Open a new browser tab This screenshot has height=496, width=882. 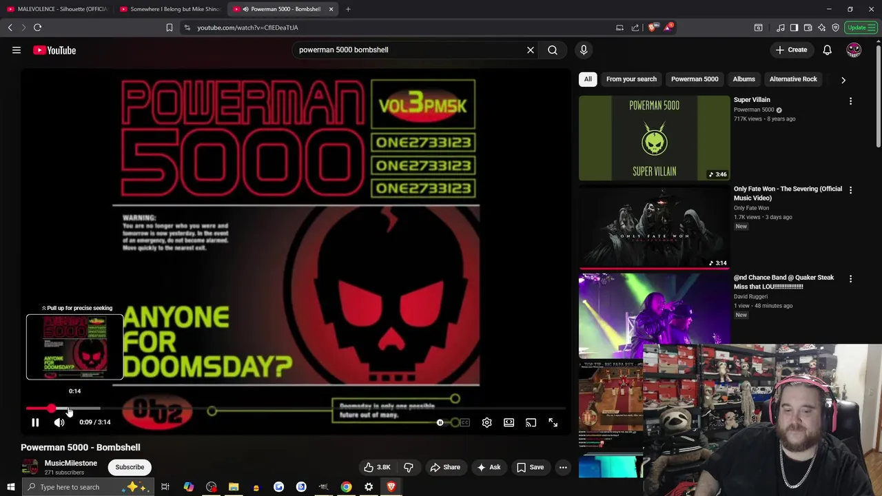348,9
